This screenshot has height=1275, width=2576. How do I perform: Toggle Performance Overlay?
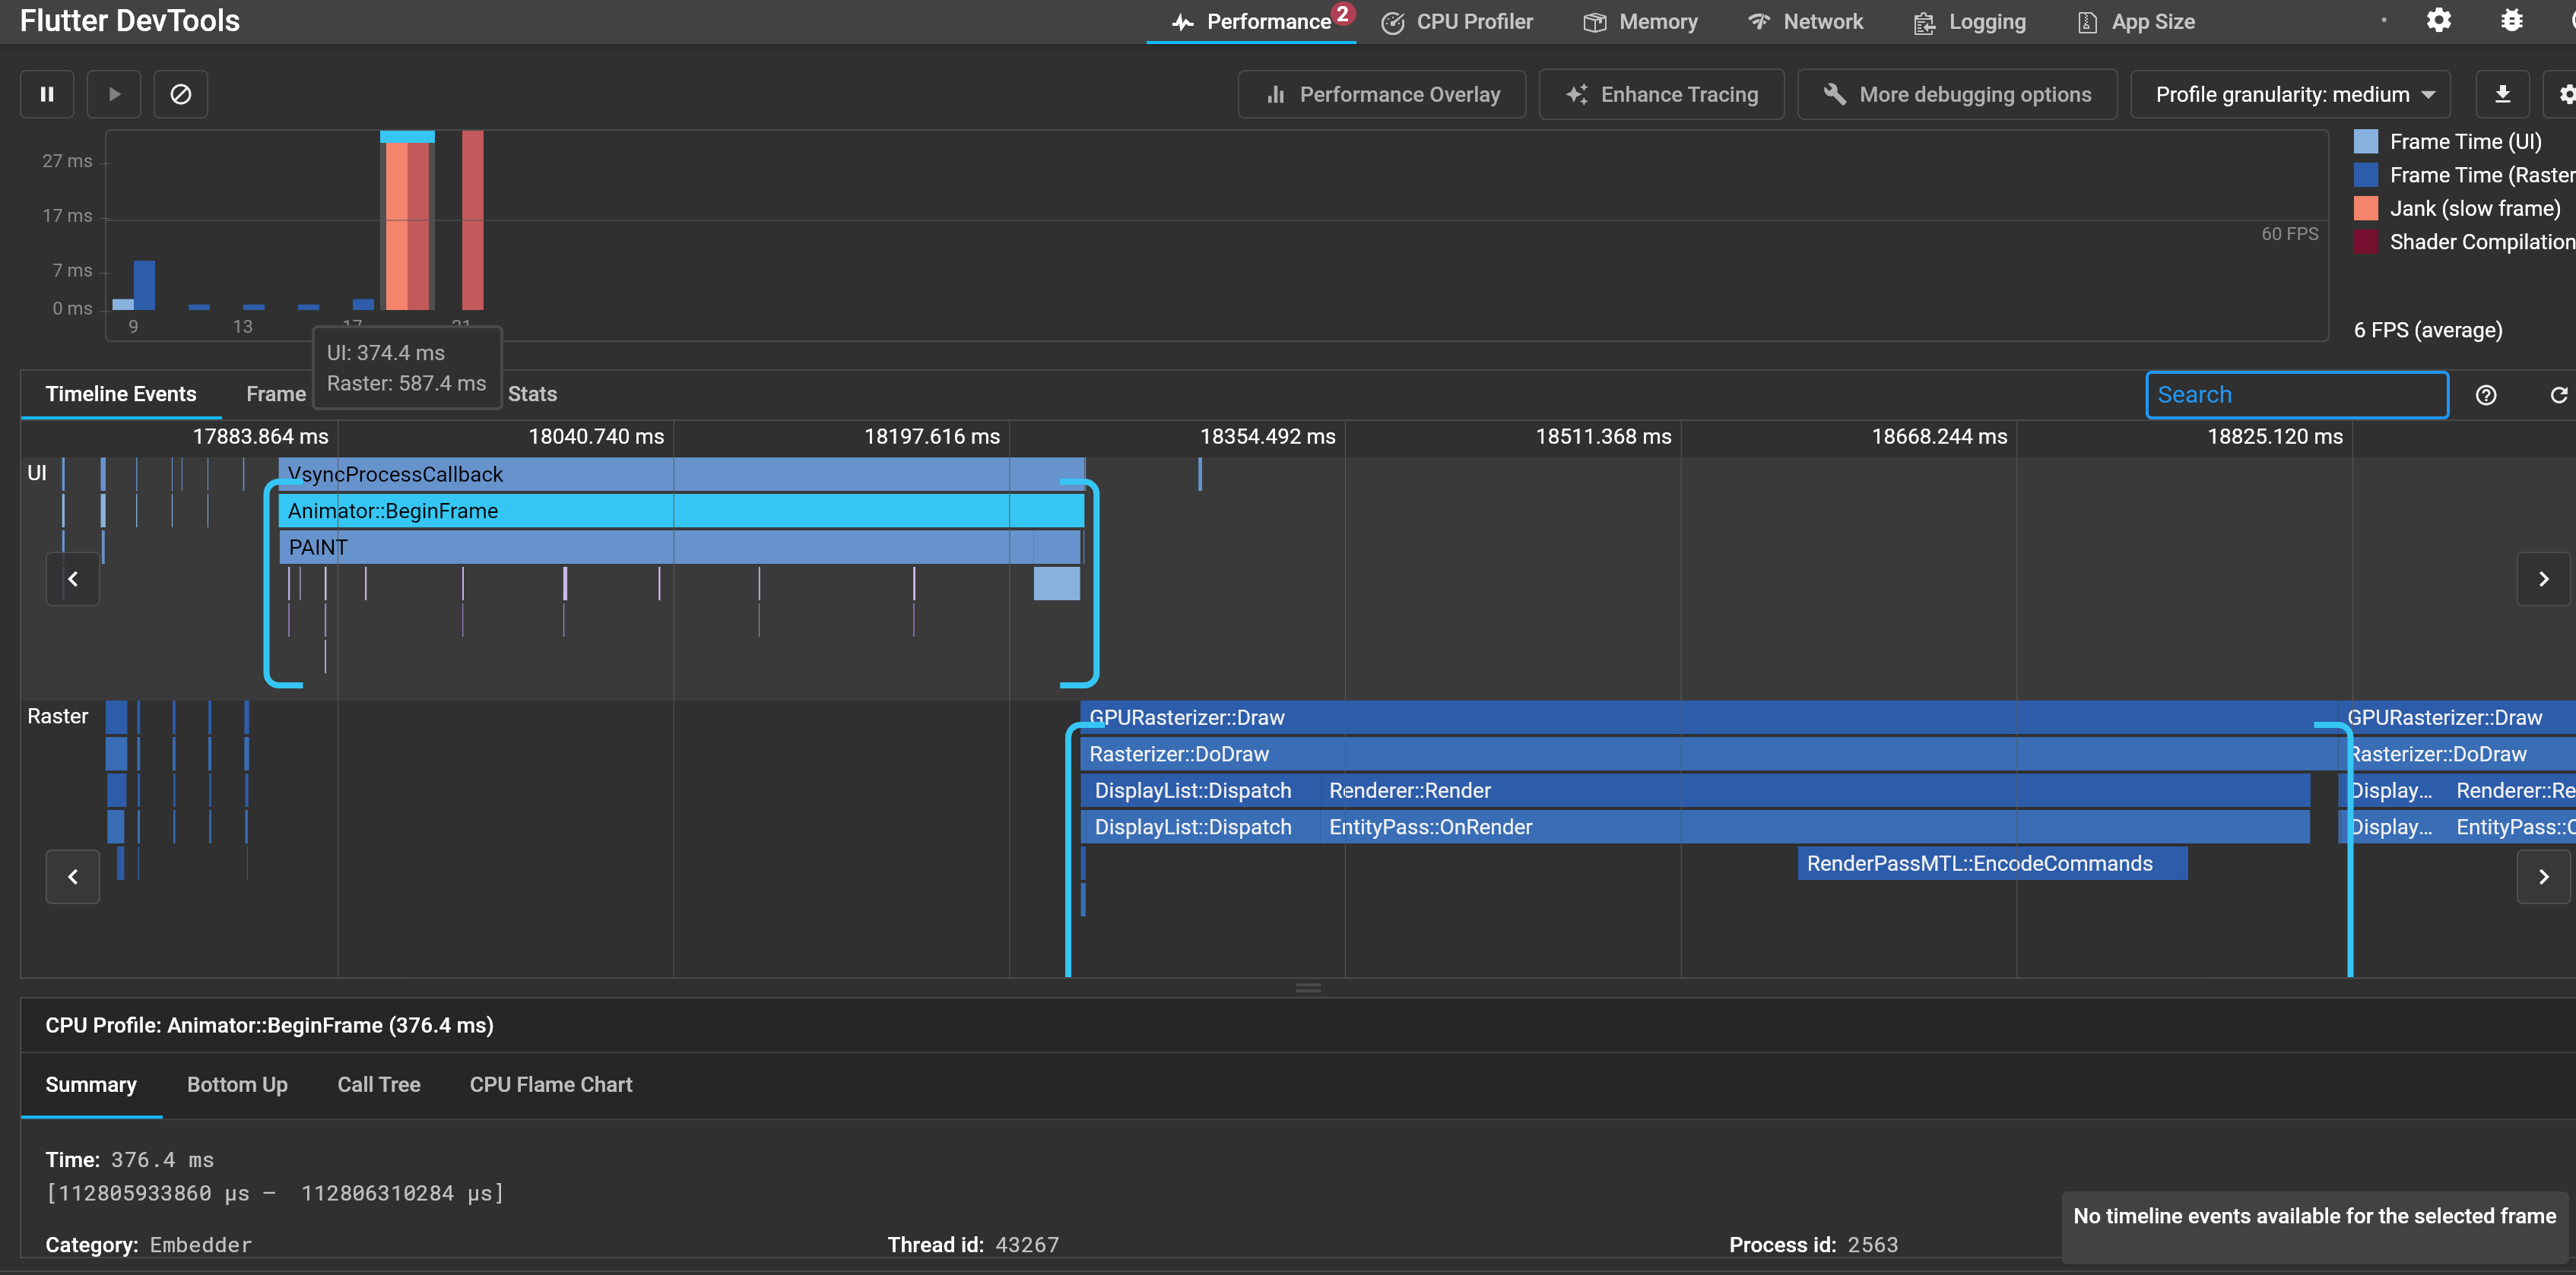point(1382,94)
